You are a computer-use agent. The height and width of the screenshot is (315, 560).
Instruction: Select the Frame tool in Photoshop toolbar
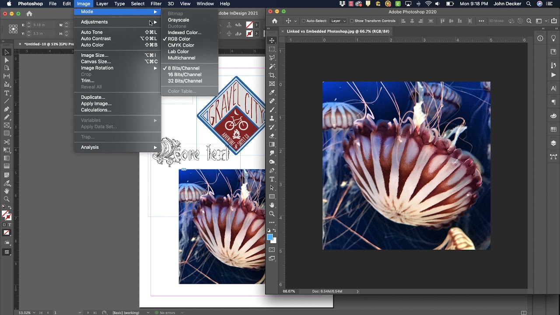pyautogui.click(x=272, y=84)
